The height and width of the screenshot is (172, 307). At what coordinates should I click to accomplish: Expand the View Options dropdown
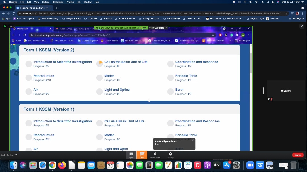(158, 28)
